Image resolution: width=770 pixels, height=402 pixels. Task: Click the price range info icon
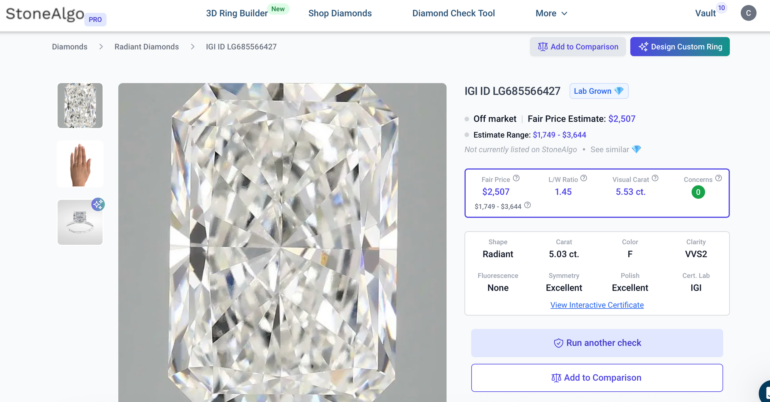pyautogui.click(x=527, y=205)
